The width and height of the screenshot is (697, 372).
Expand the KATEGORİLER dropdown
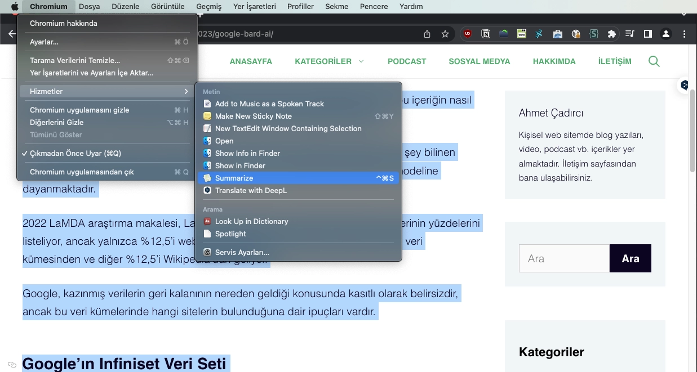tap(329, 61)
